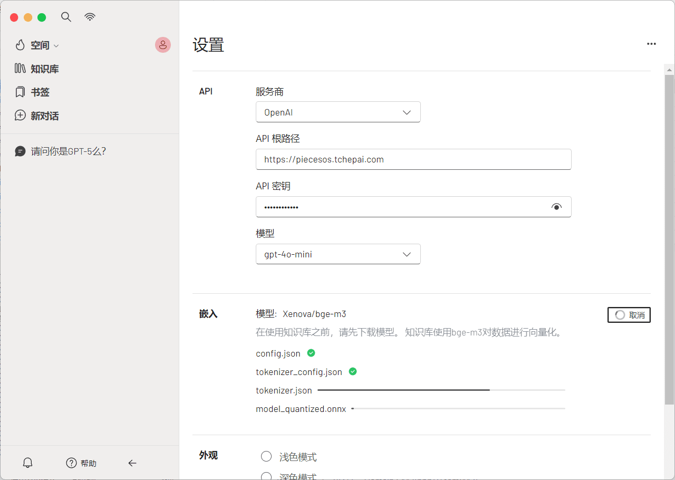Select the 浅色模式 radio button

(x=266, y=456)
